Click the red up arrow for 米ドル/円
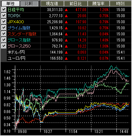 coord(66,52)
